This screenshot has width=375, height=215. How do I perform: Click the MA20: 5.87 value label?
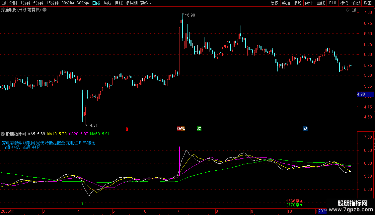tap(78, 134)
